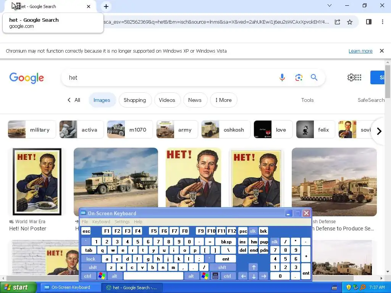Open Google Lens image search icon

point(299,77)
